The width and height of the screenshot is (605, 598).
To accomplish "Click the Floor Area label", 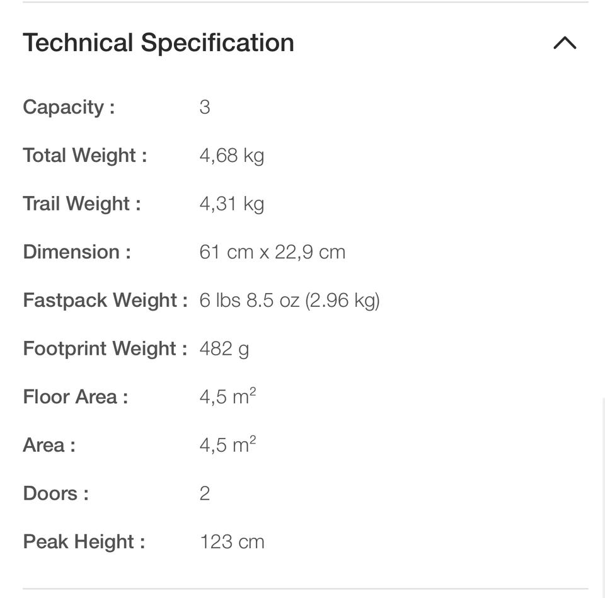I will (75, 397).
